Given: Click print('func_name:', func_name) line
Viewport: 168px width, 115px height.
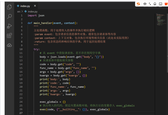Looking at the screenshot, I should [x=63, y=87].
